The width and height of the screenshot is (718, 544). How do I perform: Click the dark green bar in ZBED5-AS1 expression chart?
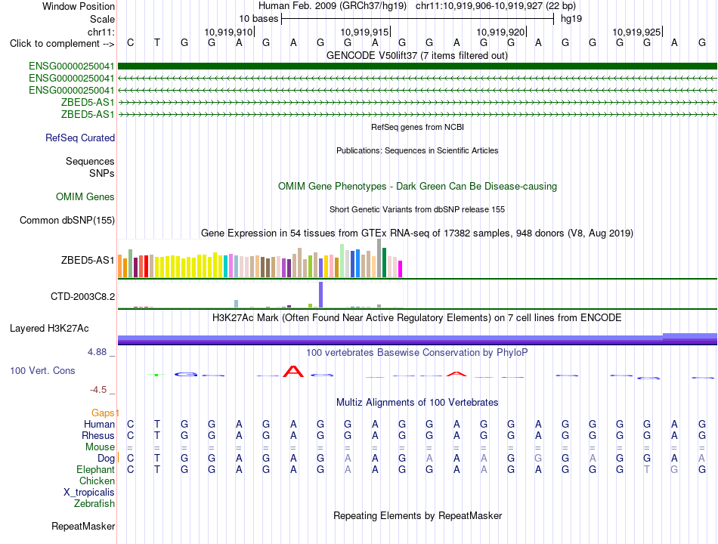coord(384,262)
